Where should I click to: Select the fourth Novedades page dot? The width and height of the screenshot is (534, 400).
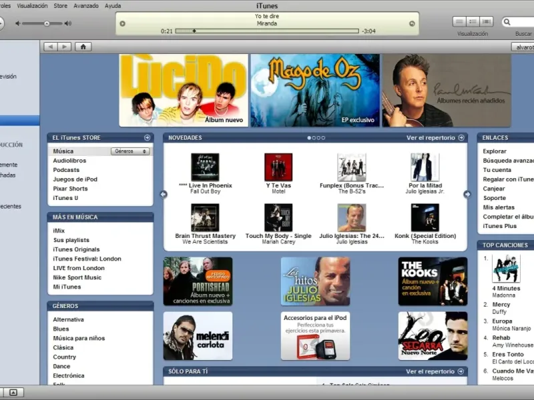(323, 138)
